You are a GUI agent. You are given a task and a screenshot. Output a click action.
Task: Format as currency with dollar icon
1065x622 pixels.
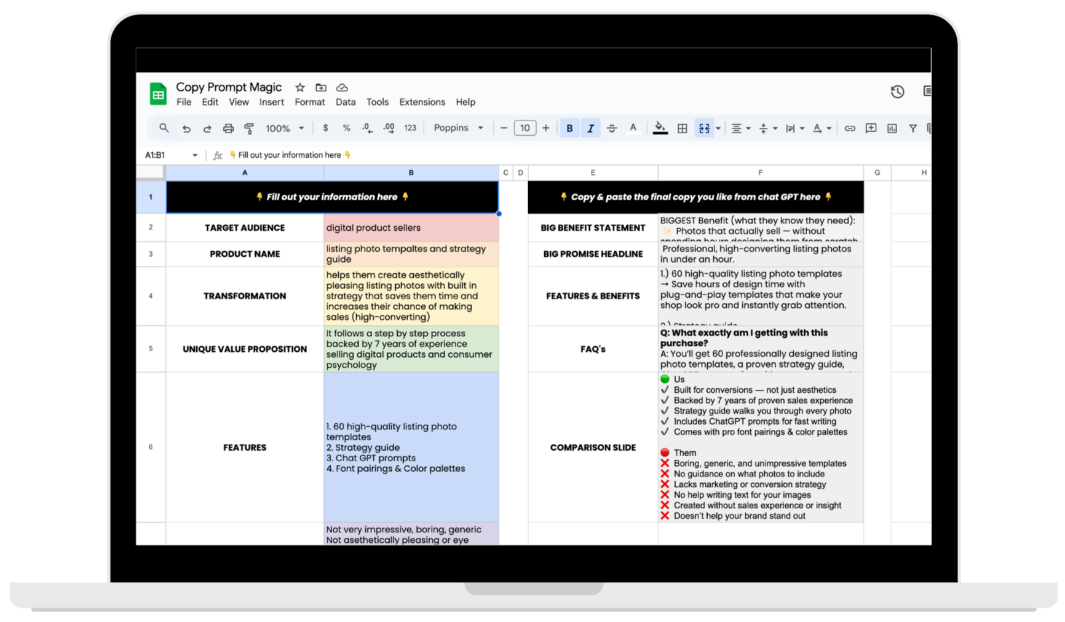pyautogui.click(x=325, y=128)
